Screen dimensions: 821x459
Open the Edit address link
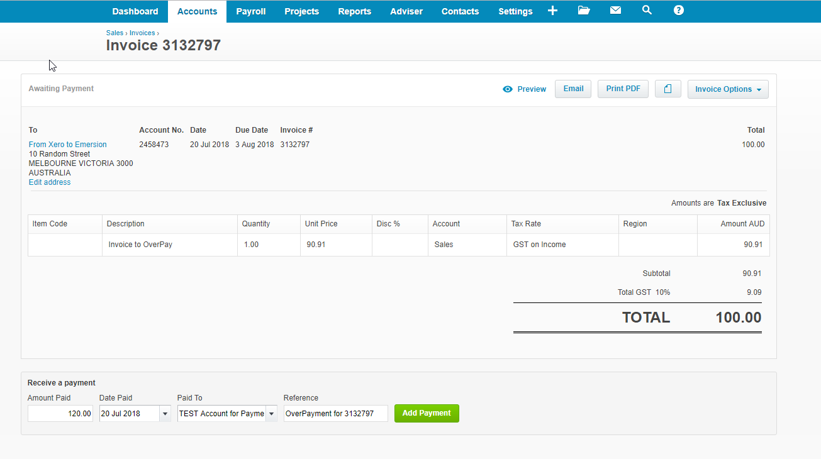[x=50, y=182]
